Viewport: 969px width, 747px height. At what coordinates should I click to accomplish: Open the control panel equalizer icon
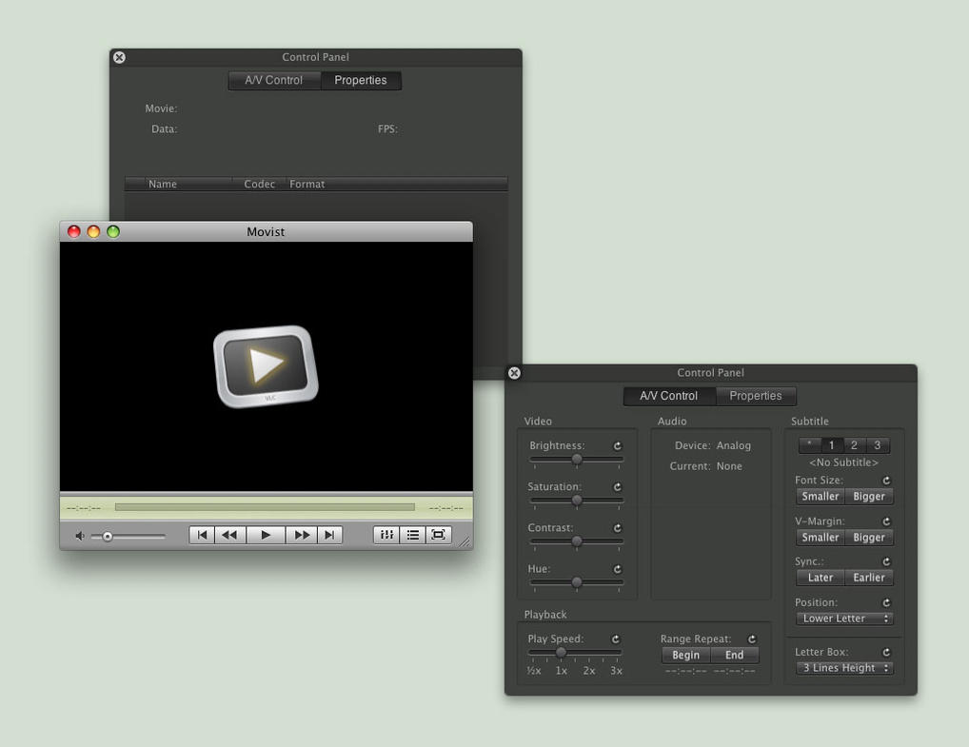coord(386,535)
